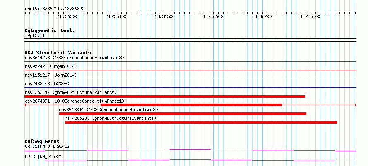Image resolution: width=368 pixels, height=166 pixels.
Task: Click the 18736700 ruler position label
Action: (262, 17)
